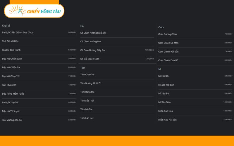Click the Ghiền Vũng Tàu logo
Viewport: 234px width, 146px height.
34,11
